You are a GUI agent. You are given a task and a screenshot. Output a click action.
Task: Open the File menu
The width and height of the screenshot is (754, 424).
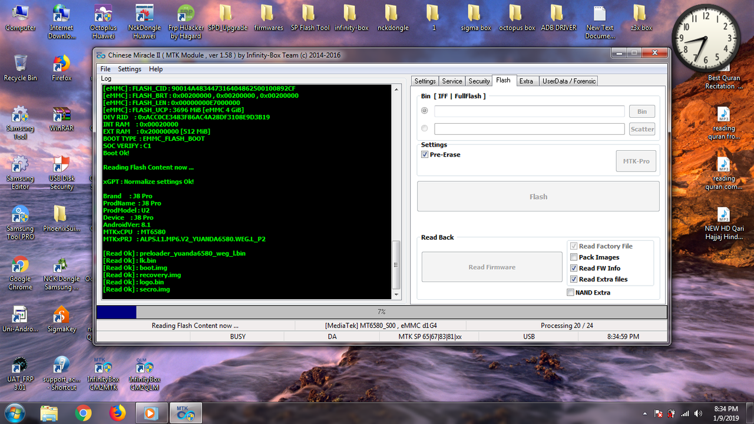click(105, 69)
